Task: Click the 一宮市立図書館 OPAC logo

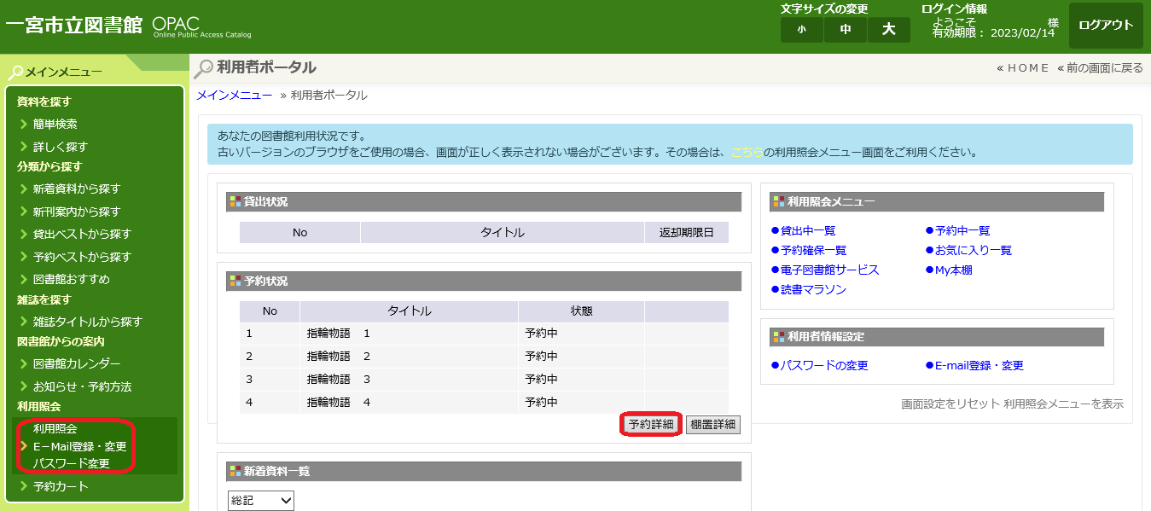Action: point(128,26)
